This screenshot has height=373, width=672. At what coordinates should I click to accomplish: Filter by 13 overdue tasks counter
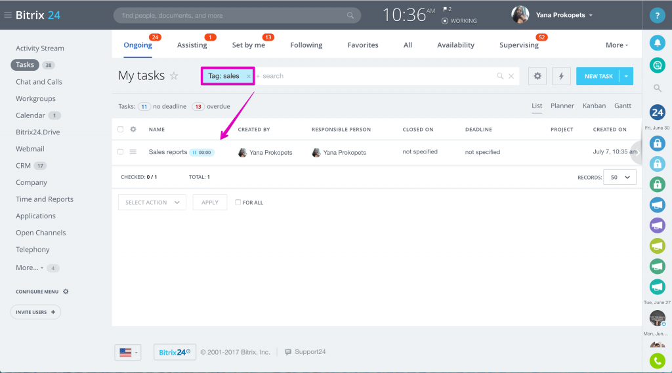(198, 106)
